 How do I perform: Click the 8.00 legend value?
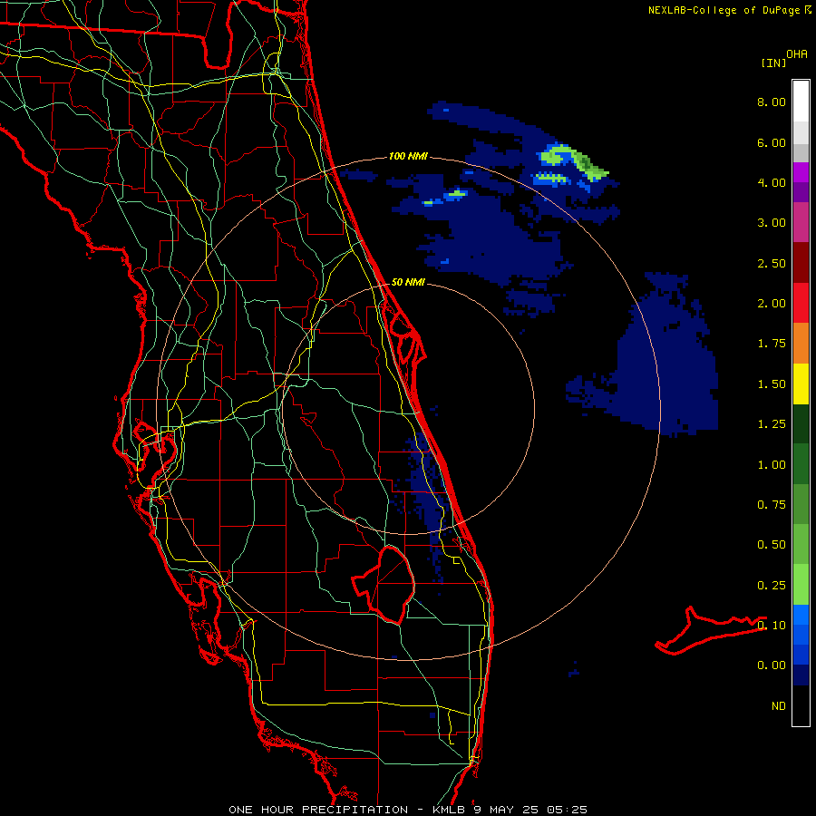(x=772, y=102)
